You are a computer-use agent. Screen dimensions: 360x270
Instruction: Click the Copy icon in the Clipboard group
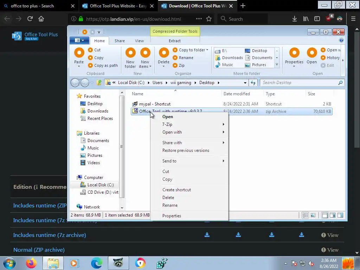[90, 58]
